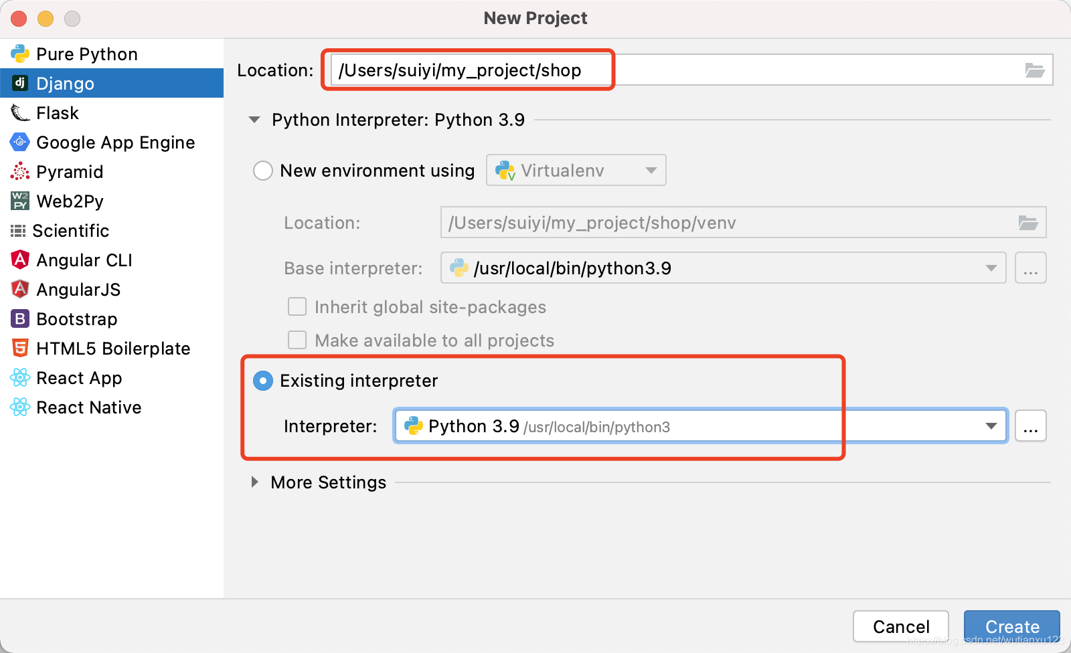Click the React Native atom icon

click(20, 407)
